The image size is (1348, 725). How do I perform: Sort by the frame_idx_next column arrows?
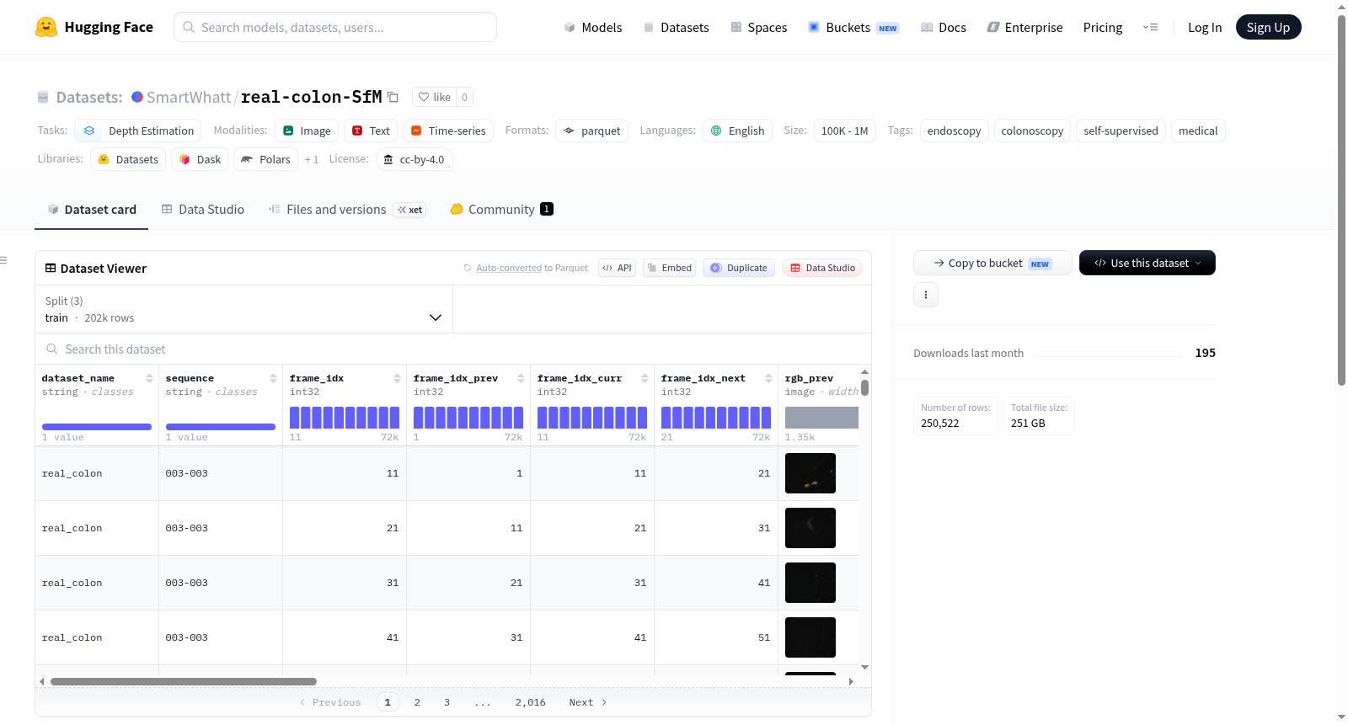click(x=768, y=378)
